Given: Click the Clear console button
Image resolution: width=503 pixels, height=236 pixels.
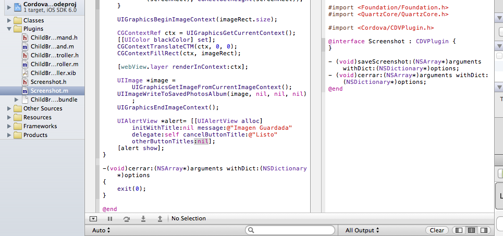Looking at the screenshot, I should pyautogui.click(x=437, y=230).
